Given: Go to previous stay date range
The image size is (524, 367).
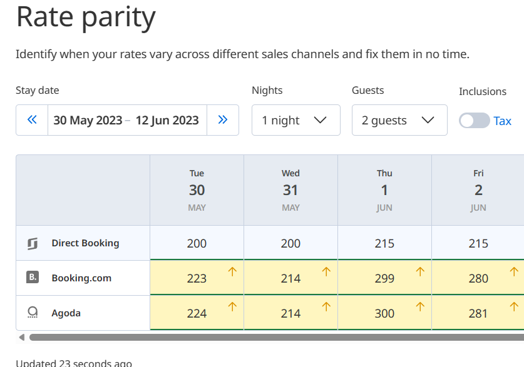Looking at the screenshot, I should [32, 120].
